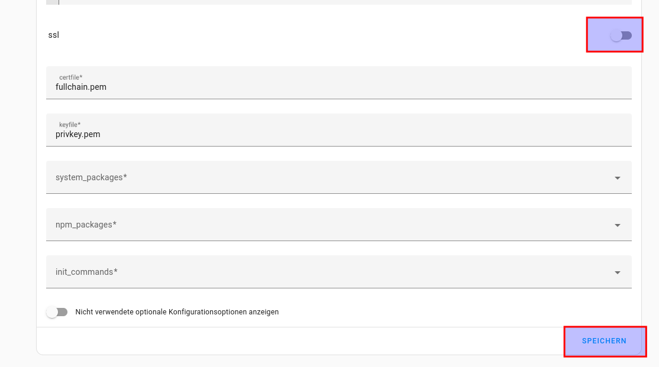Click on privkey.pem text value
659x367 pixels.
[78, 134]
